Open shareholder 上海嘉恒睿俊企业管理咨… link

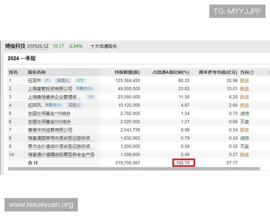coord(54,97)
